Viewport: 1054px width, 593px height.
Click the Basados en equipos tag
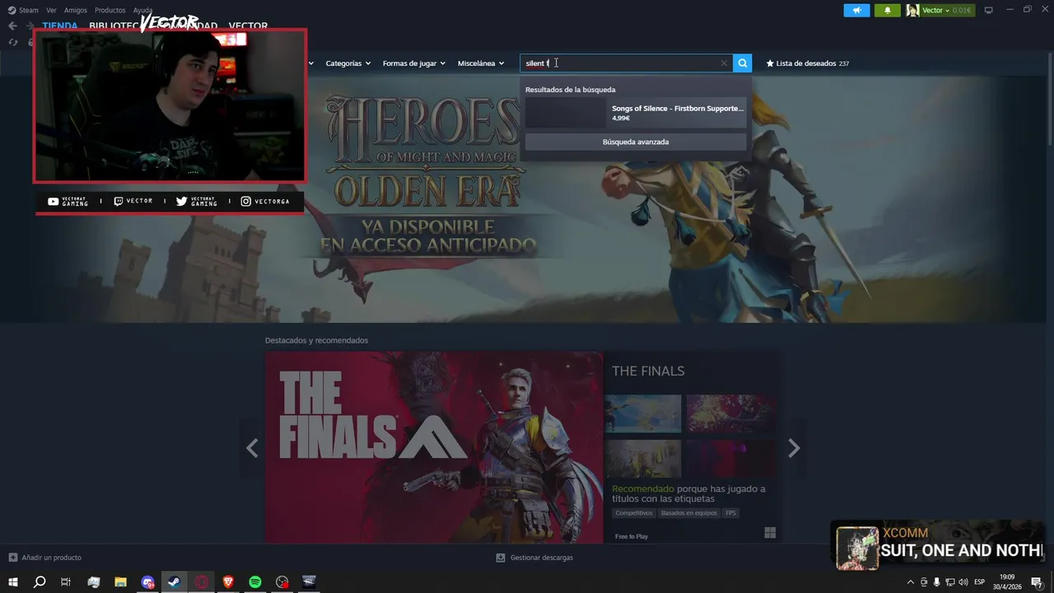688,513
